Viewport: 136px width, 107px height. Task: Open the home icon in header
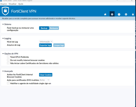pyautogui.click(x=105, y=14)
